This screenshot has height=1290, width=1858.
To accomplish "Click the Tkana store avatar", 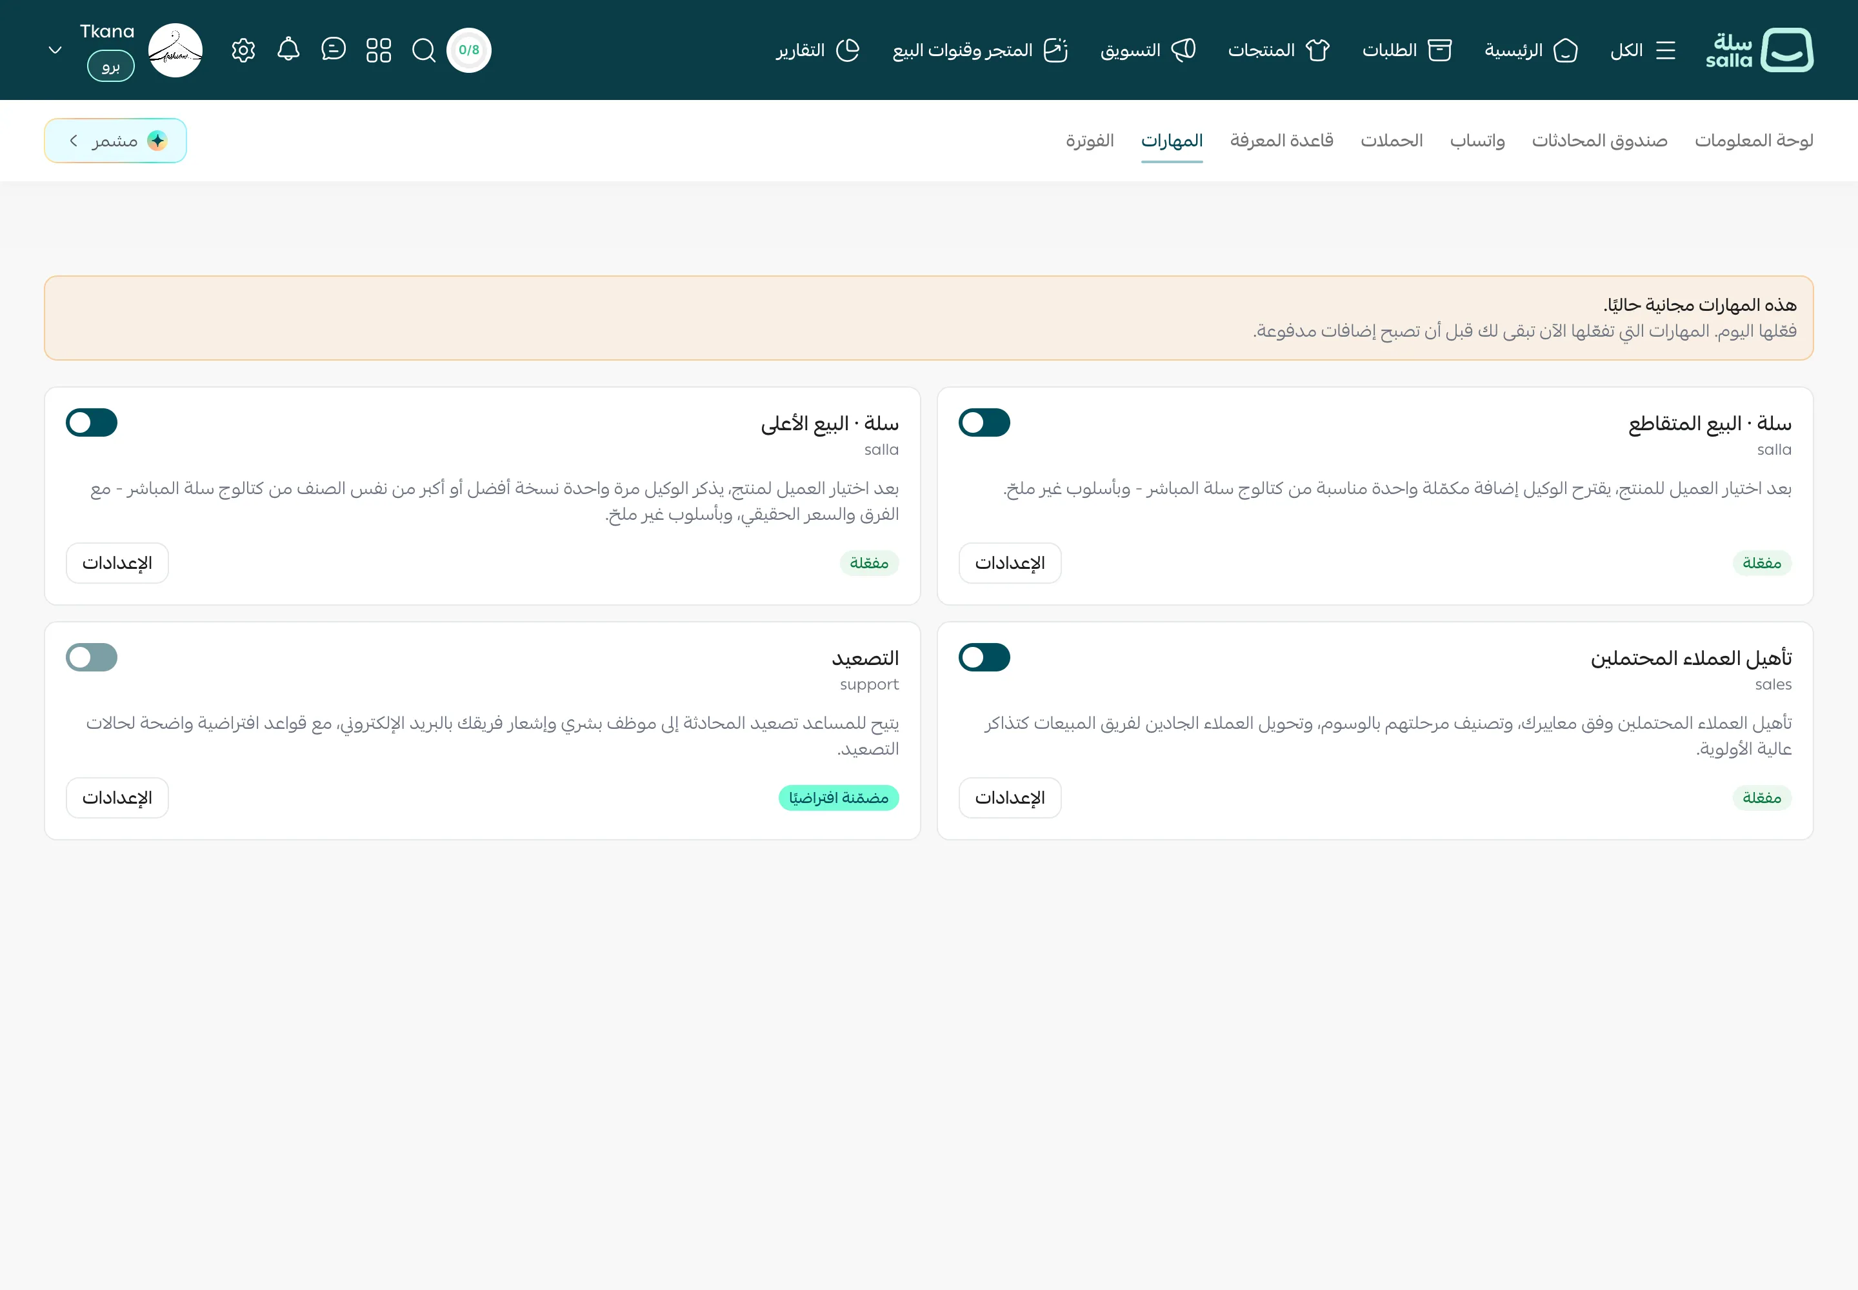I will tap(175, 50).
